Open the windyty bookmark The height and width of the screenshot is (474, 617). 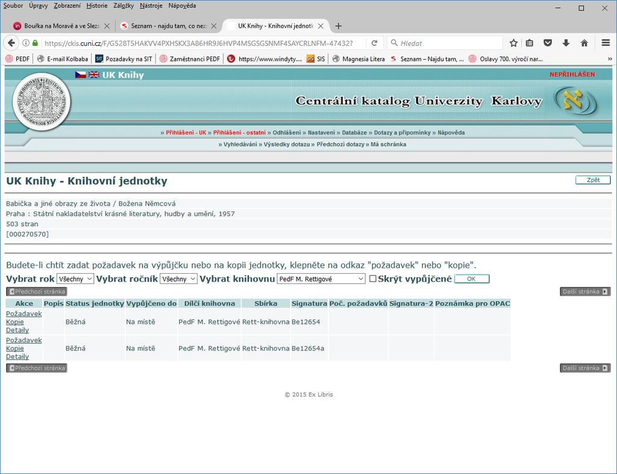(x=265, y=58)
